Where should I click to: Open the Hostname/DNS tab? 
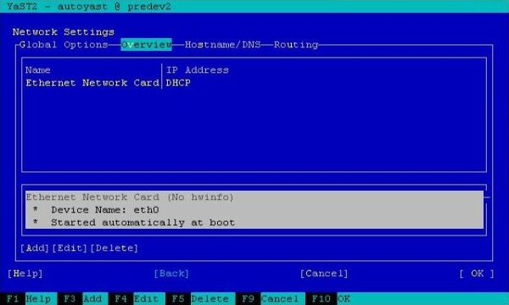pyautogui.click(x=222, y=45)
